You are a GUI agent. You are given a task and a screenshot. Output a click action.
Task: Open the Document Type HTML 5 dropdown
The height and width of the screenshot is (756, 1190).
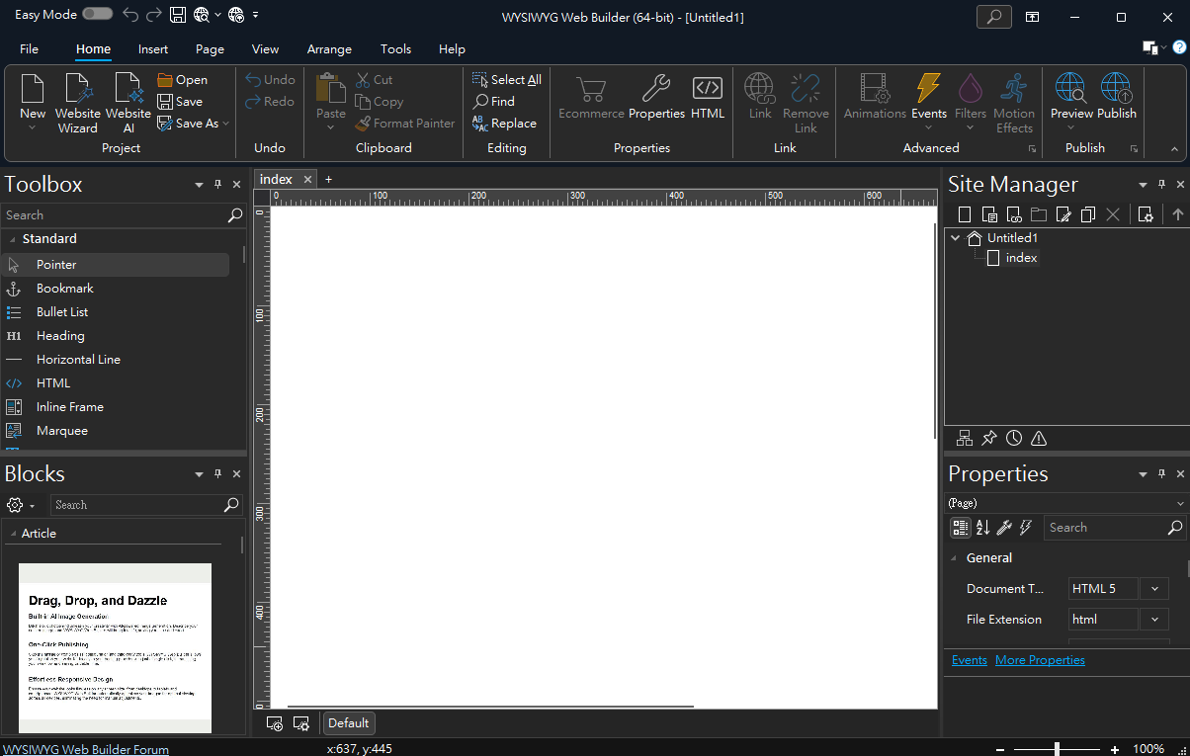(x=1153, y=588)
